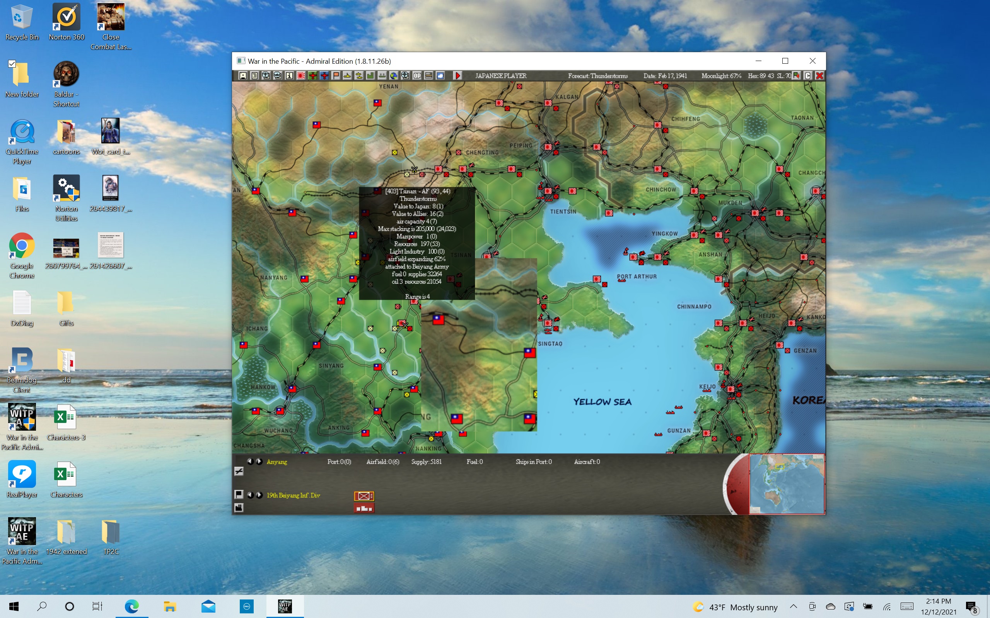Show the weather cloud overlay icon
The width and height of the screenshot is (990, 618).
coord(440,76)
